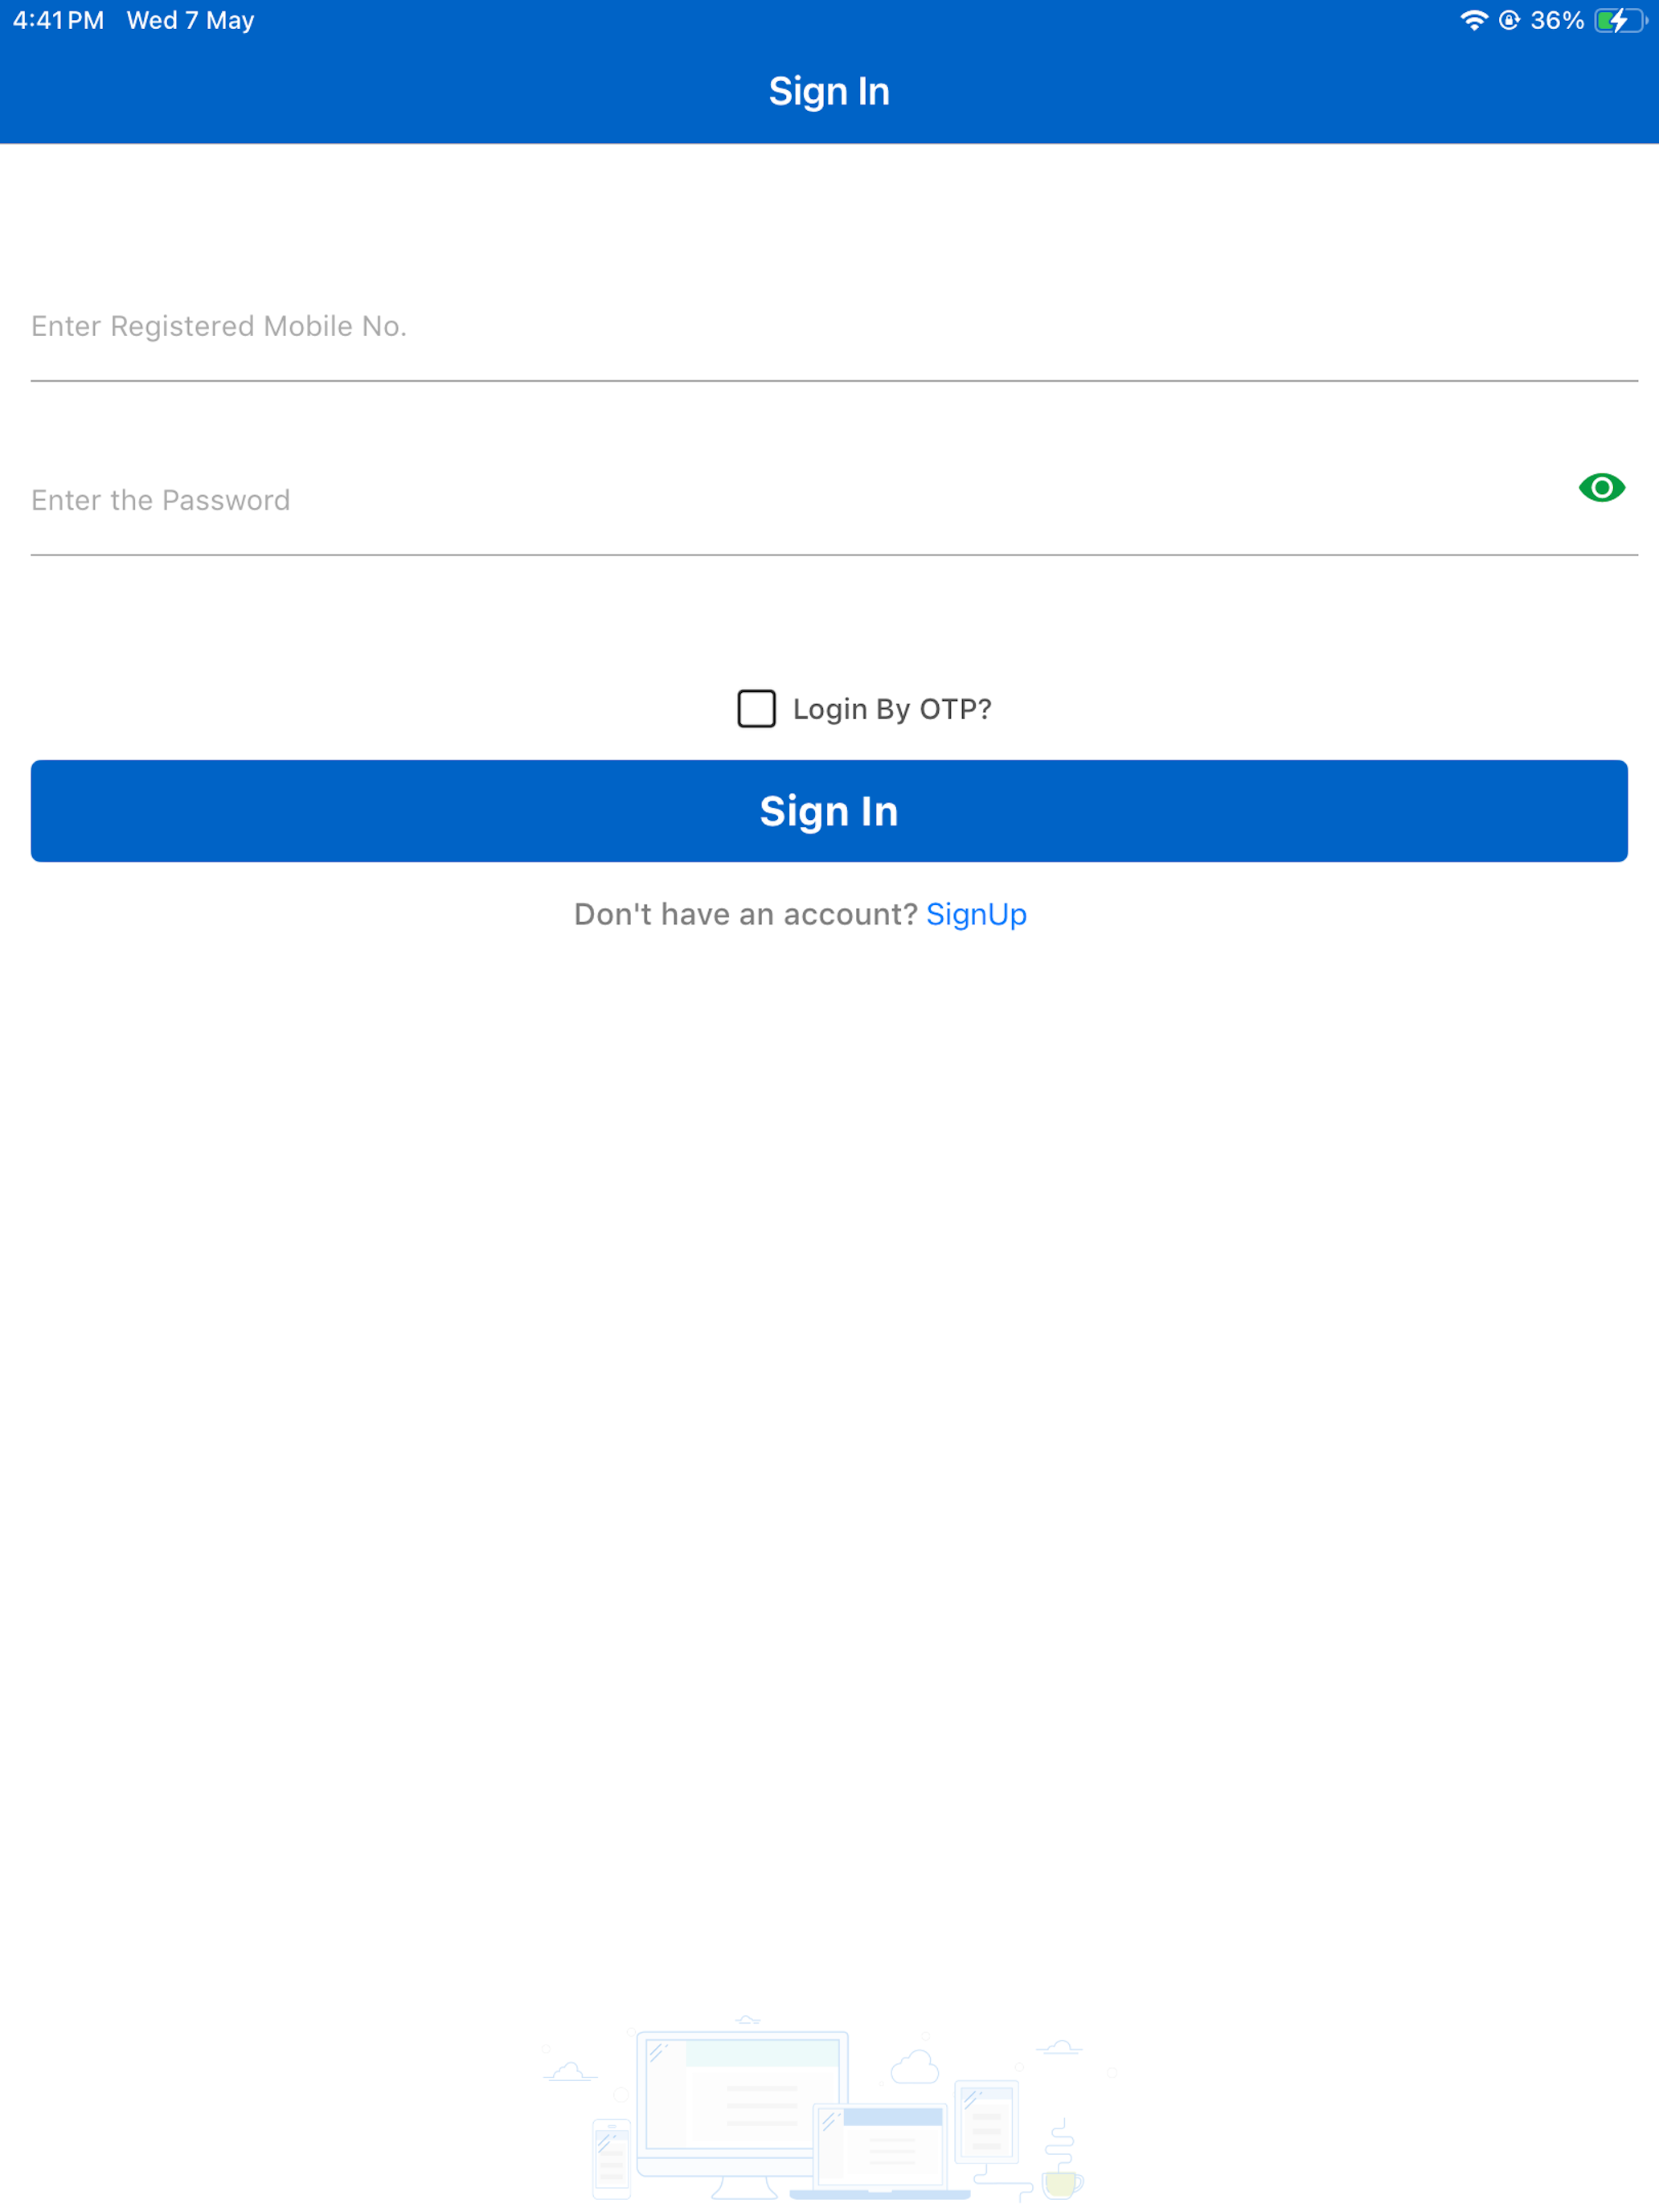
Task: Tap the blue Sign In button
Action: pyautogui.click(x=829, y=811)
